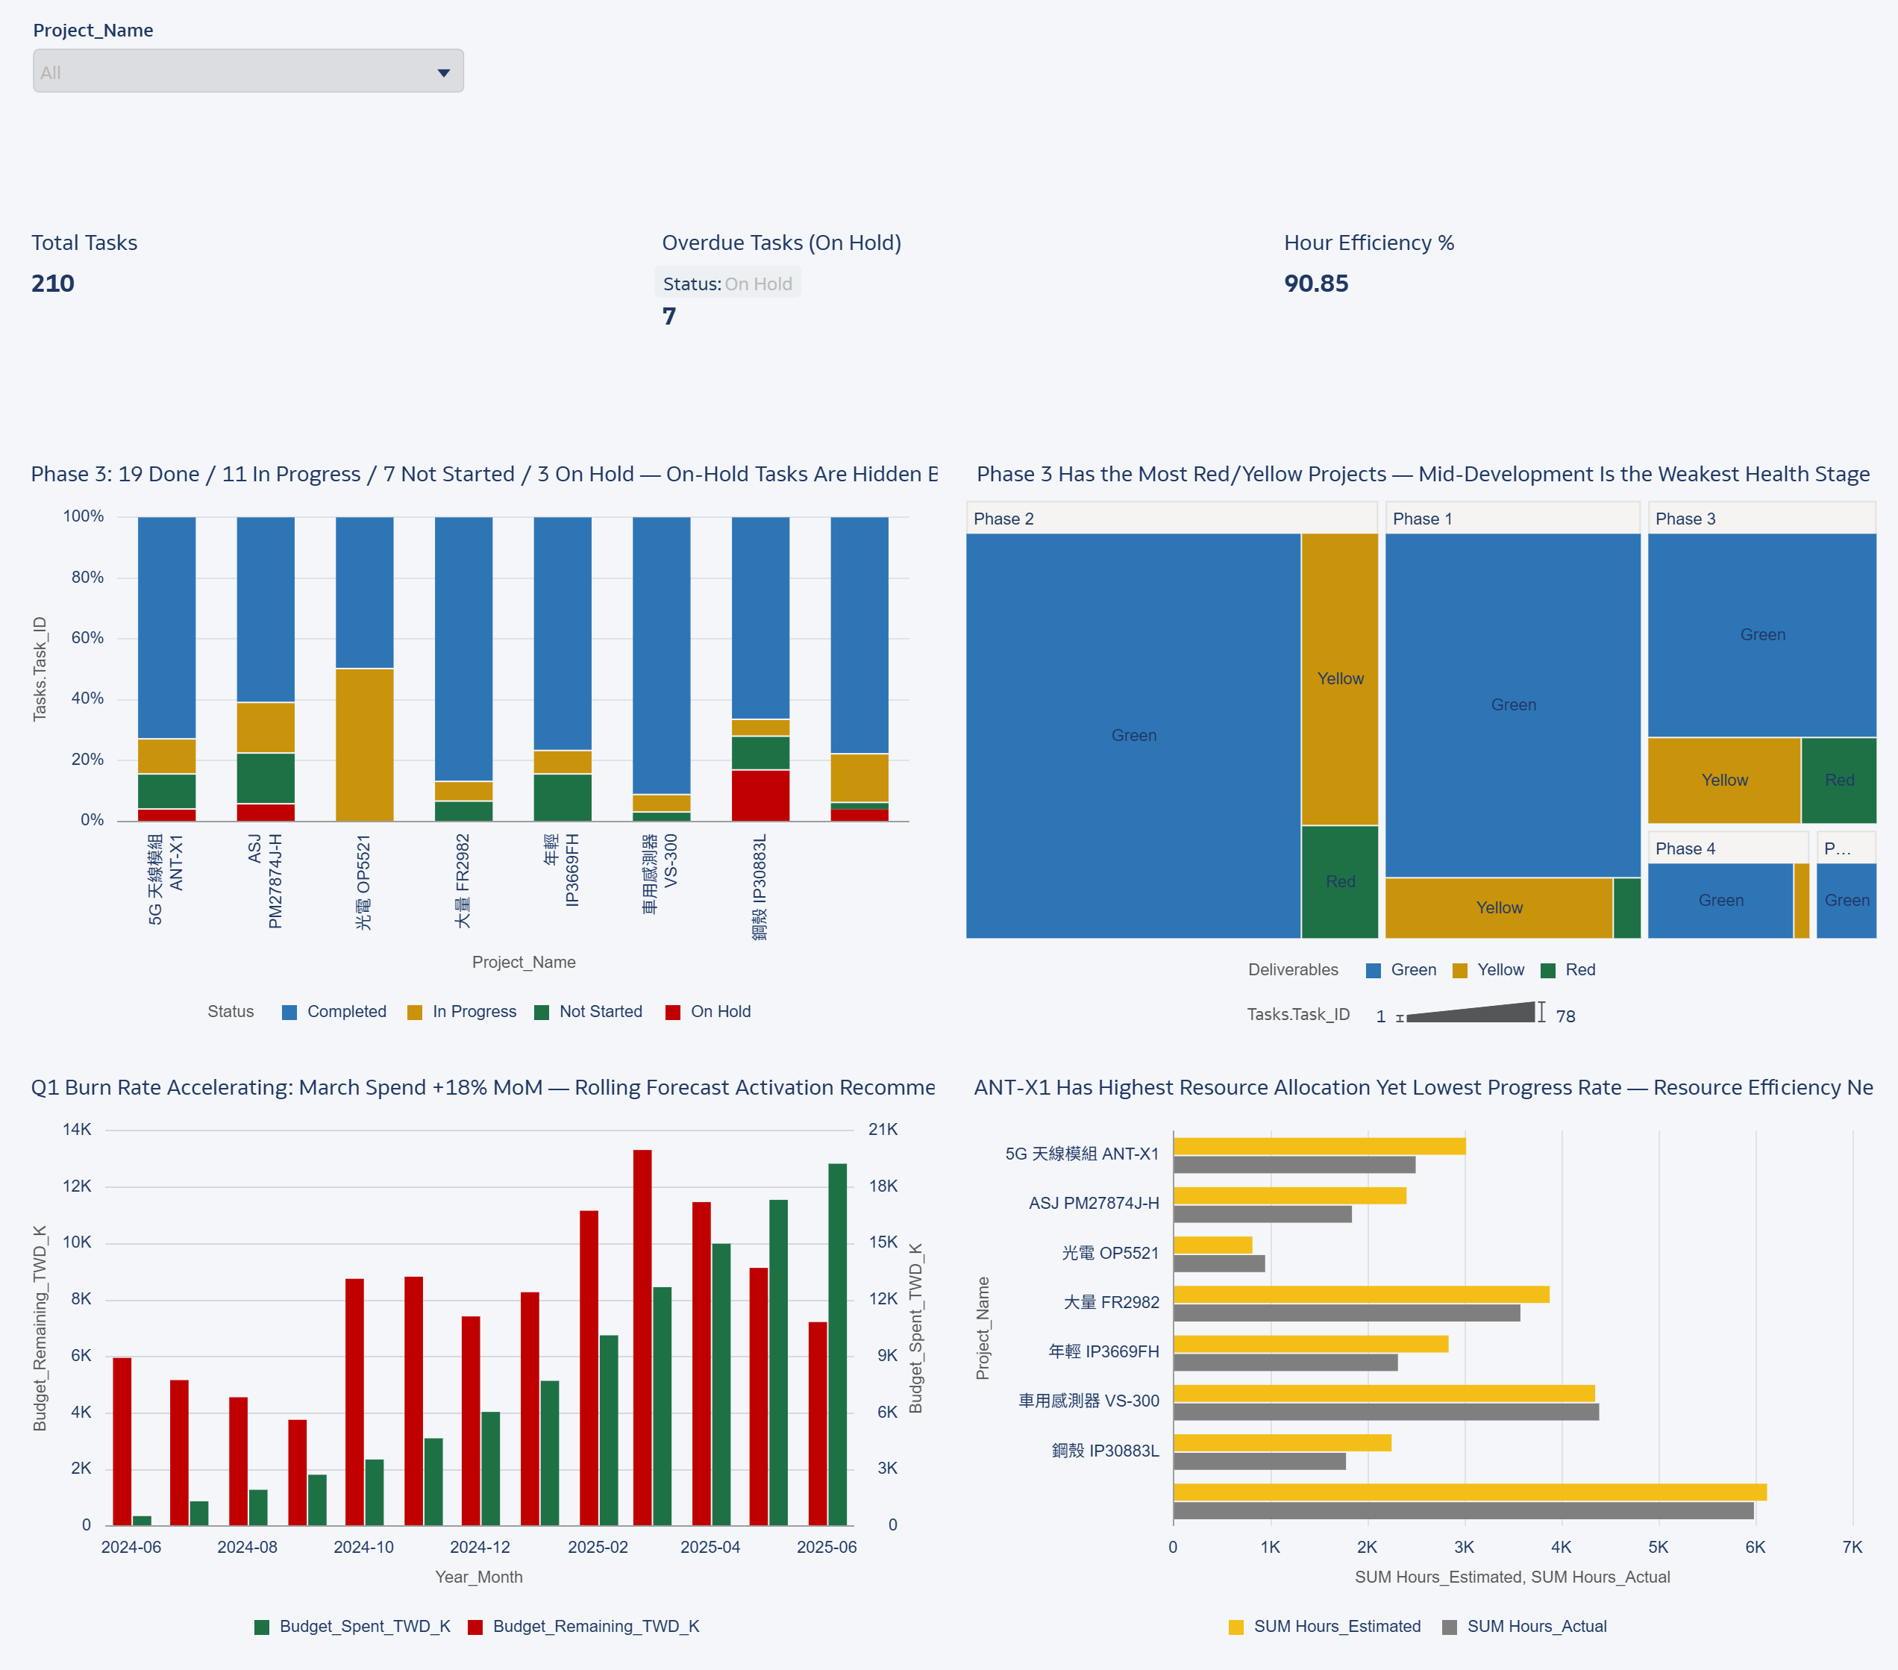Click the SUM Hours_Actual gray legend swatch

tap(1450, 1626)
